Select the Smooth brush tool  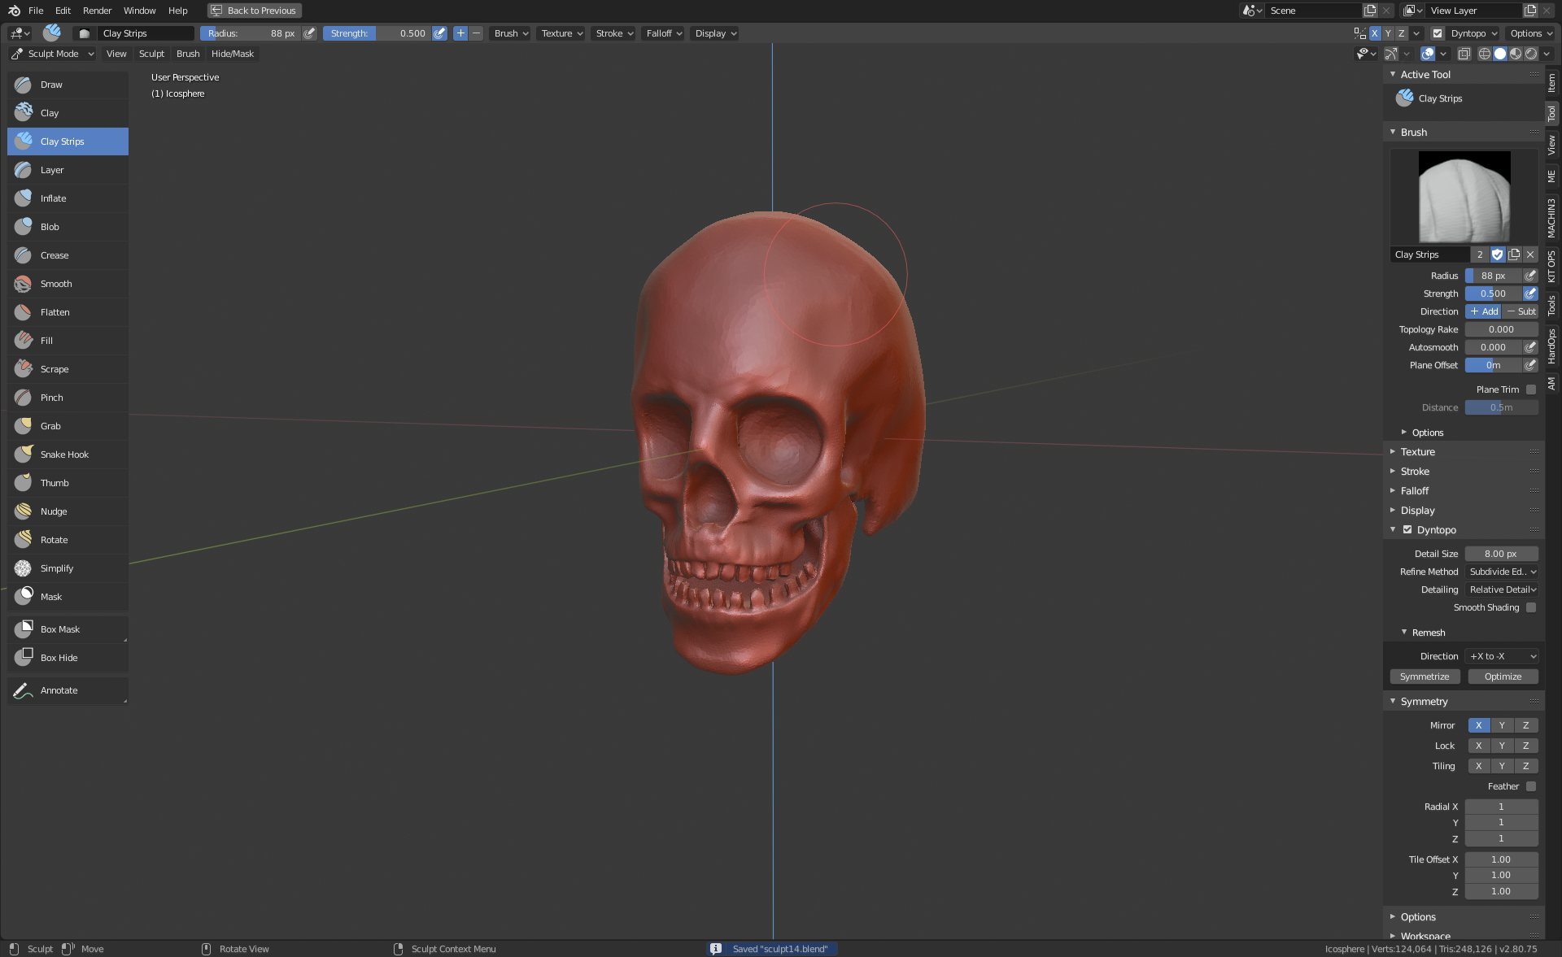click(56, 284)
